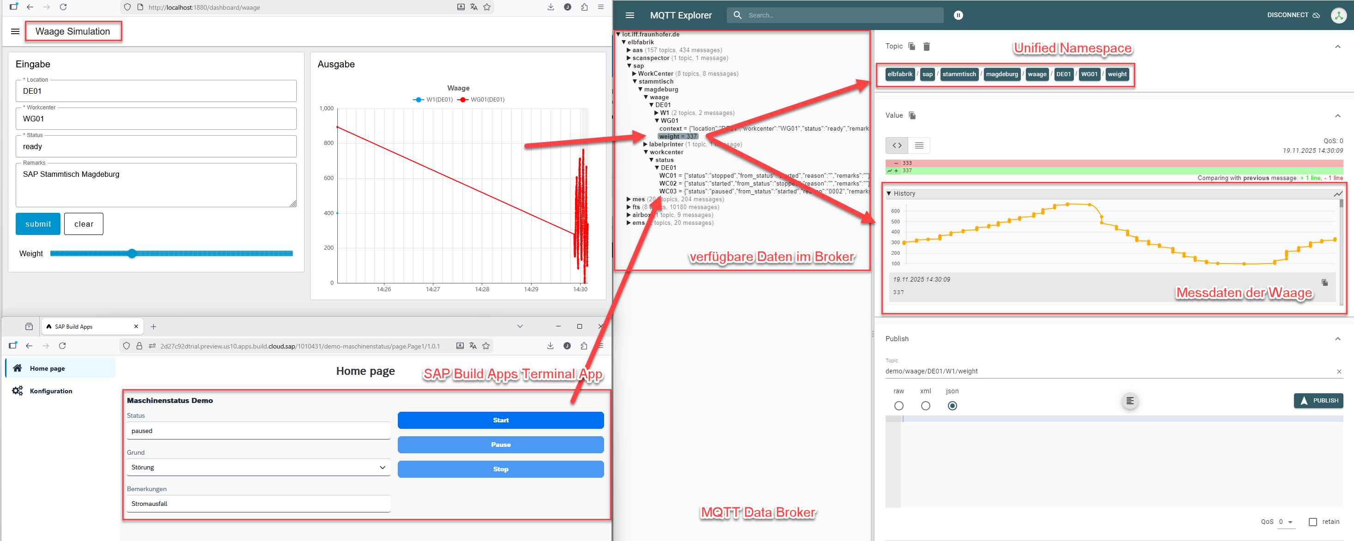
Task: Select the raw list view icon in Value panel
Action: point(919,145)
